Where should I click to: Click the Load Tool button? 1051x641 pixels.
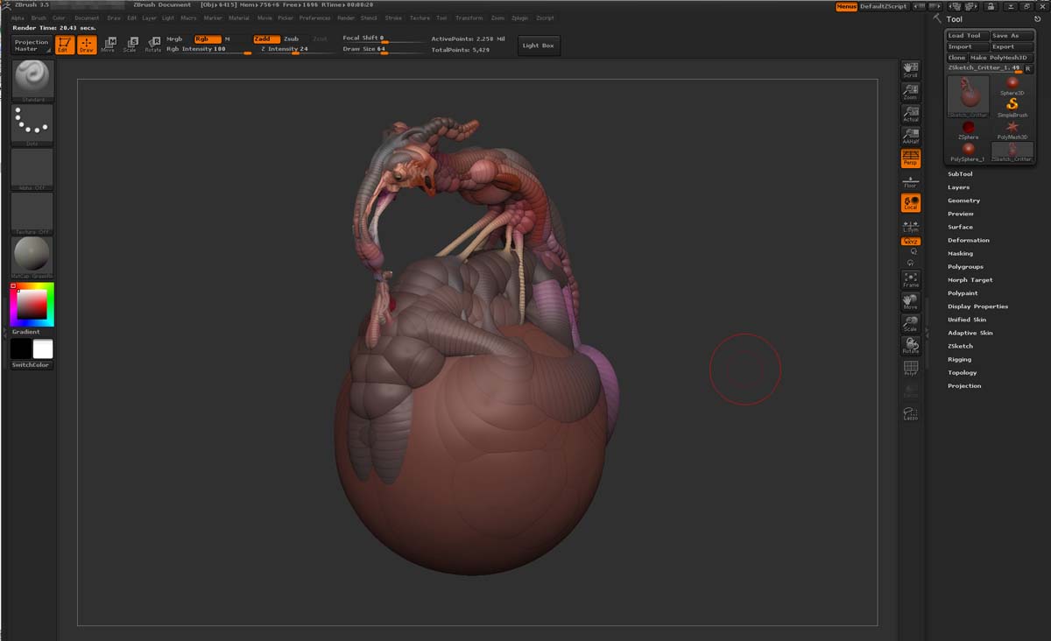[x=967, y=36]
